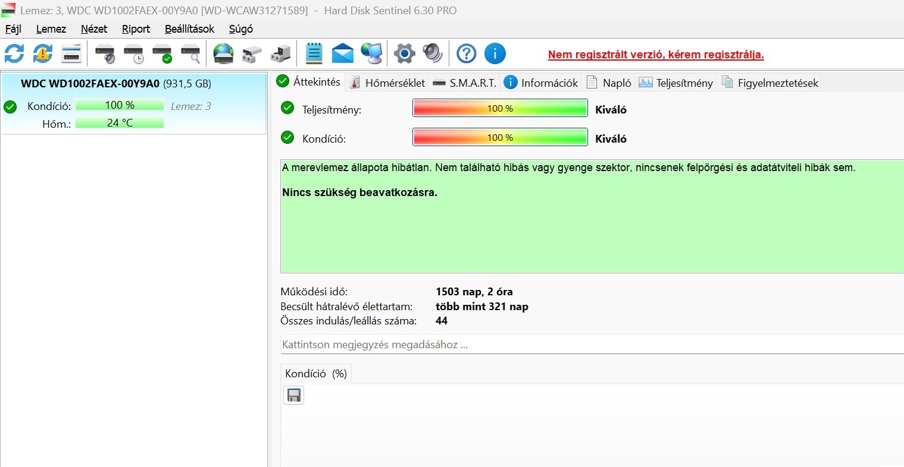Switch to the Figyelmeztetések tab

pos(770,83)
